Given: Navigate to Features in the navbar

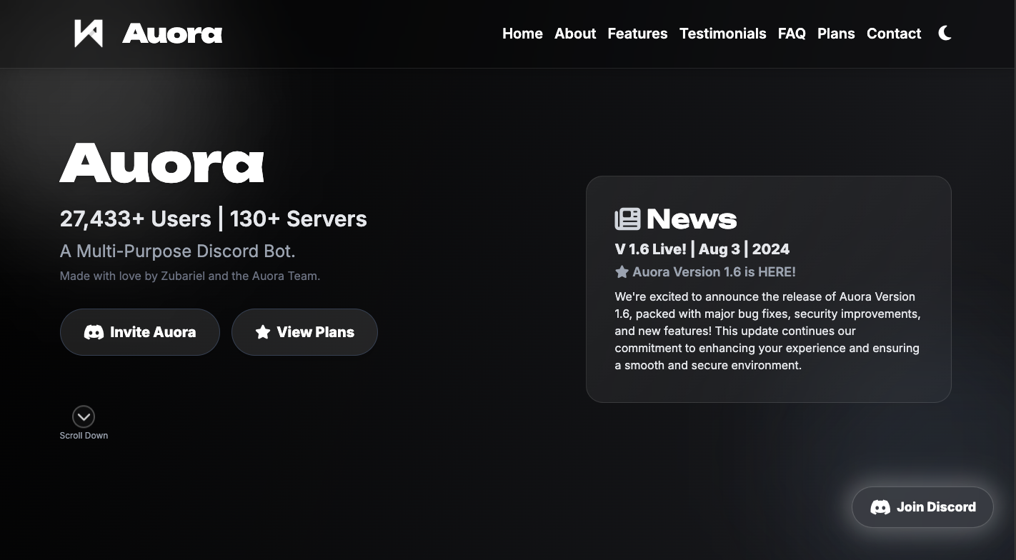Looking at the screenshot, I should coord(637,34).
